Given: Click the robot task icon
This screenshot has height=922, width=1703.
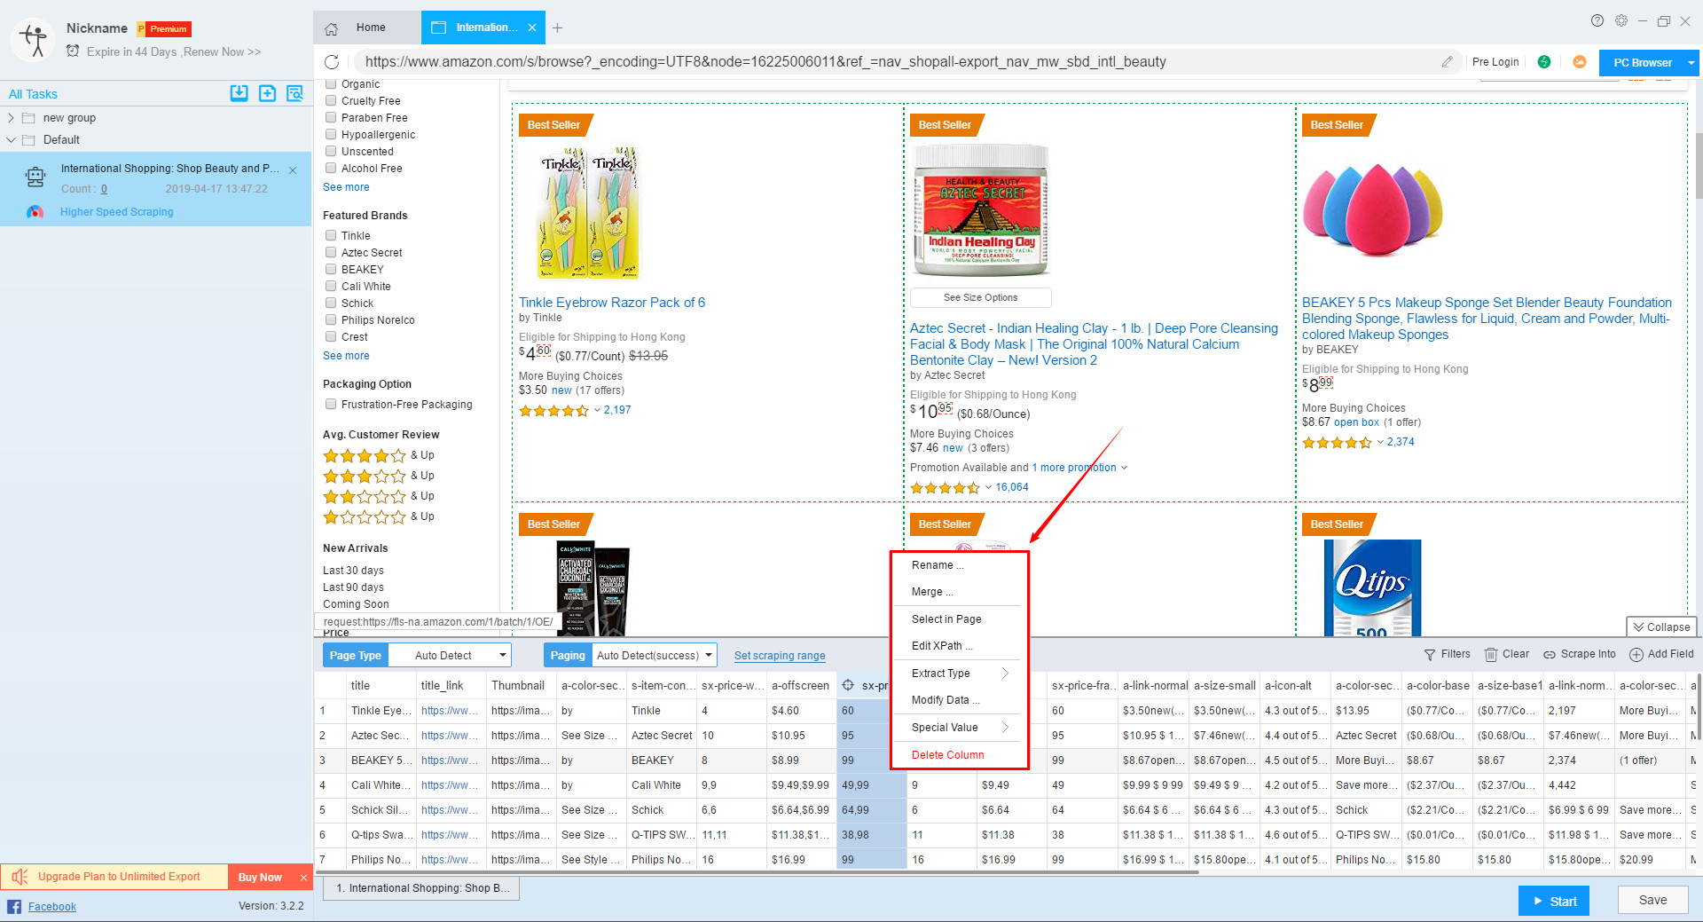Looking at the screenshot, I should tap(35, 177).
